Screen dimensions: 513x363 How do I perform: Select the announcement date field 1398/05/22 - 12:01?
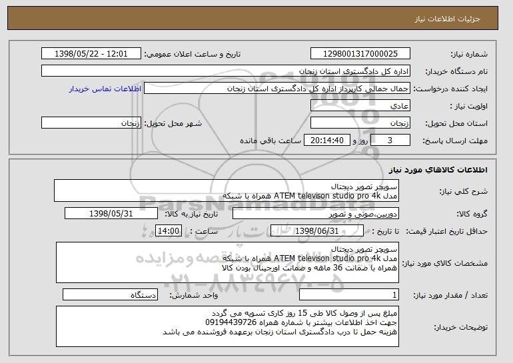pos(91,54)
